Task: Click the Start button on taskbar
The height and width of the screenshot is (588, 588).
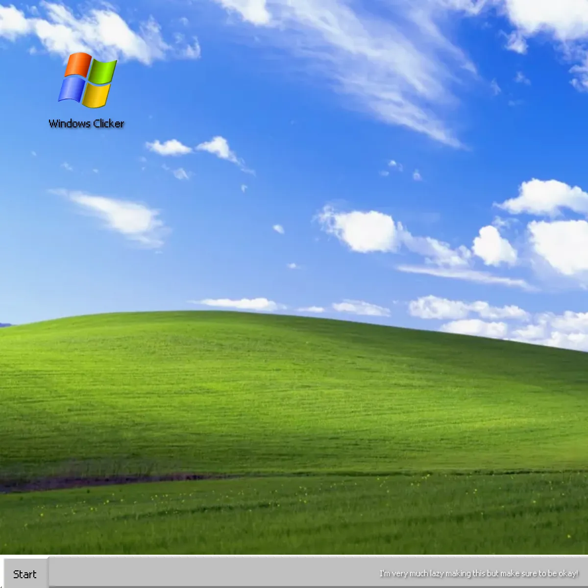Action: [25, 574]
